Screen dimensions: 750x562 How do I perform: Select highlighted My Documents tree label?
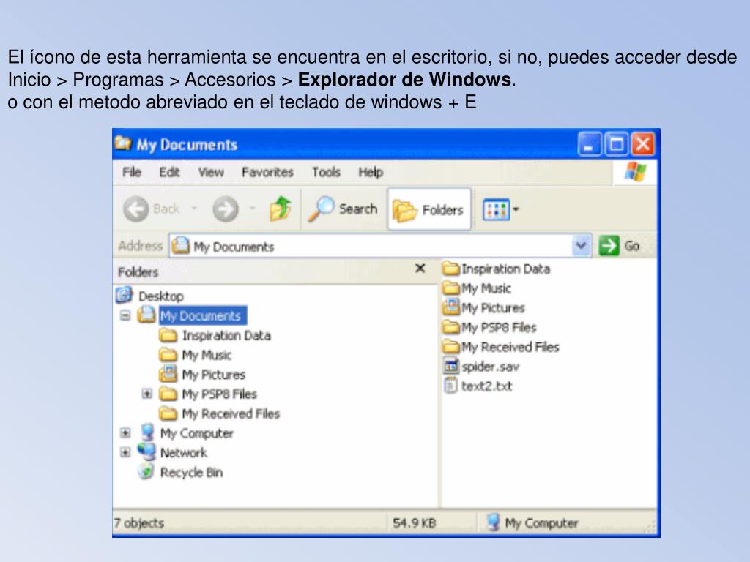click(203, 316)
